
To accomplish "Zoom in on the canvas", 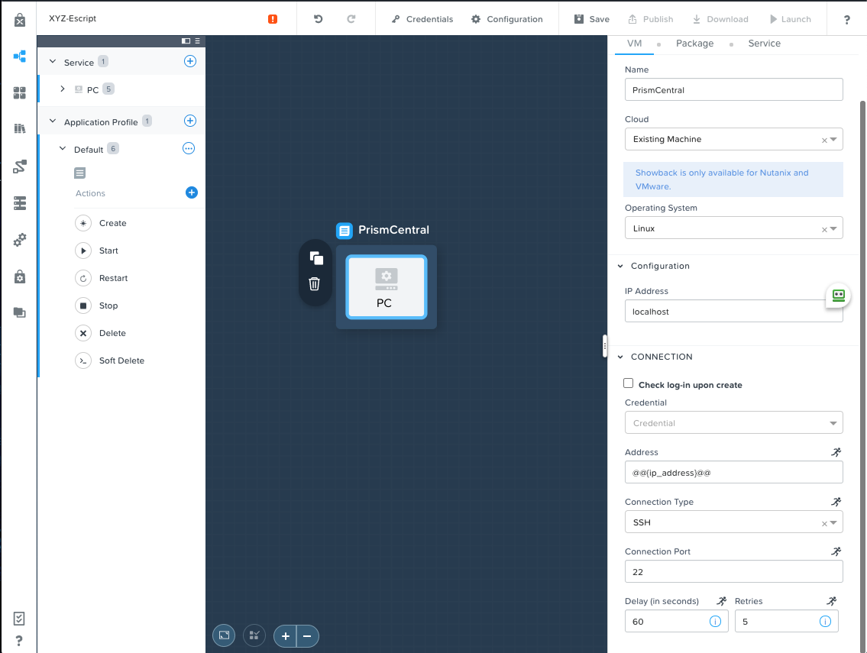I will tap(286, 636).
